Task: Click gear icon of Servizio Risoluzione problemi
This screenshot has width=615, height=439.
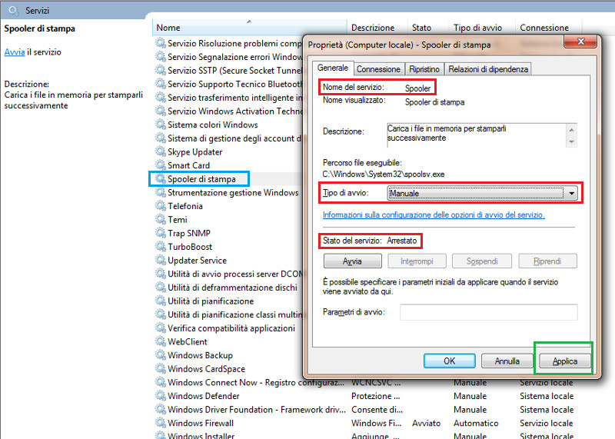Action: 161,43
